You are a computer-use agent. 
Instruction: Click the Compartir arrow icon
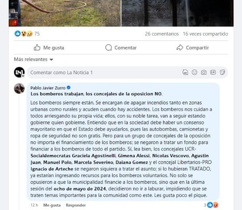tap(180, 48)
